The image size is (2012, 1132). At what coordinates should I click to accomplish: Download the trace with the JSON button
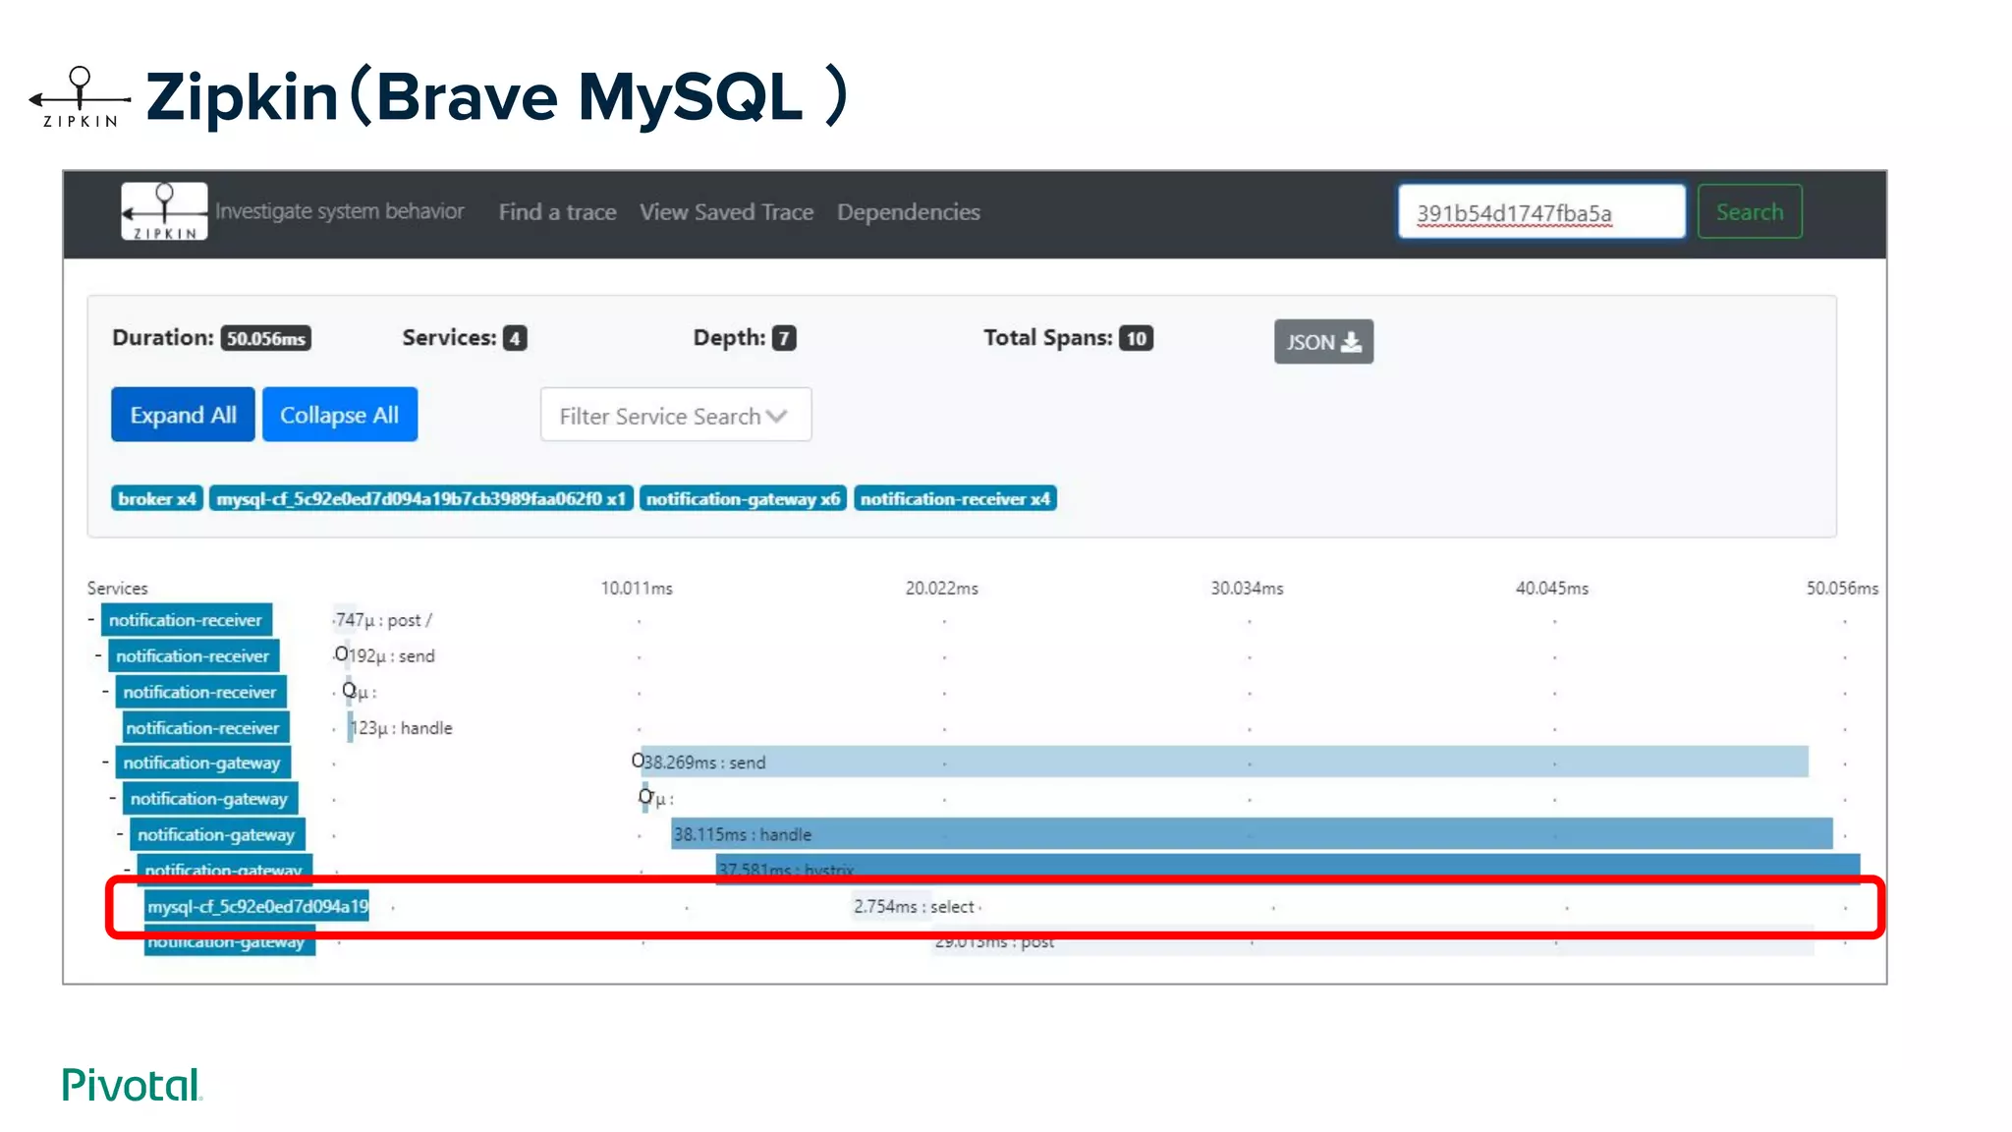[x=1323, y=341]
